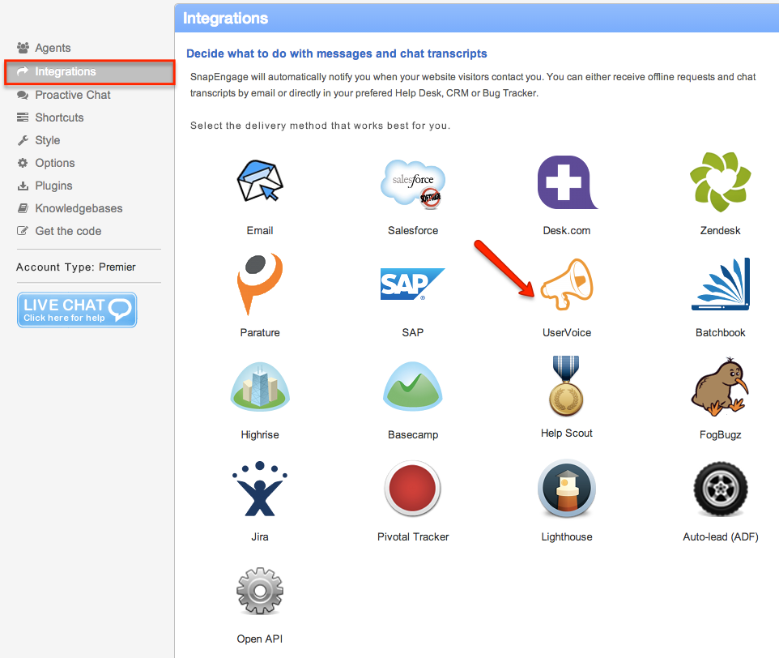Viewport: 779px width, 658px height.
Task: Click the "Select the delivery method" instruction text
Action: coord(321,126)
